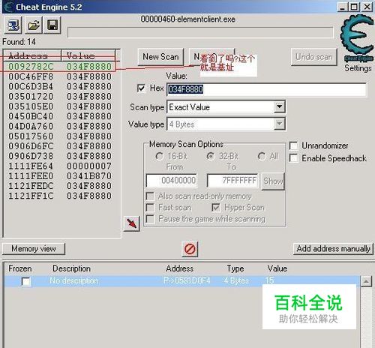This screenshot has width=375, height=348.
Task: Select result address 04D0A760
Action: [31, 126]
